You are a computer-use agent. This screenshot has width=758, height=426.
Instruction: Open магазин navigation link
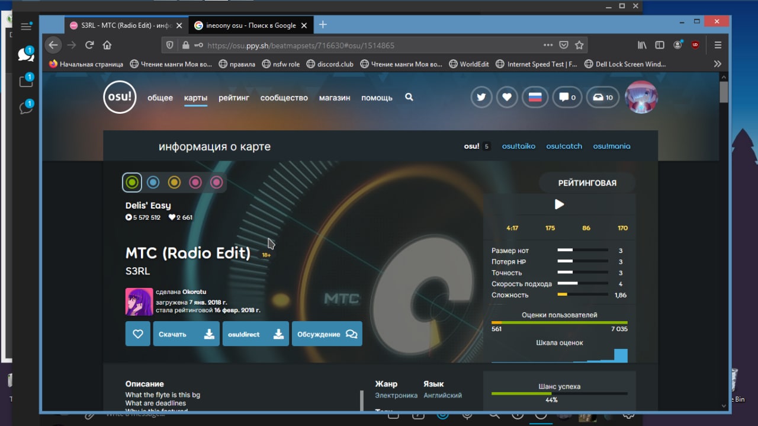(x=335, y=98)
